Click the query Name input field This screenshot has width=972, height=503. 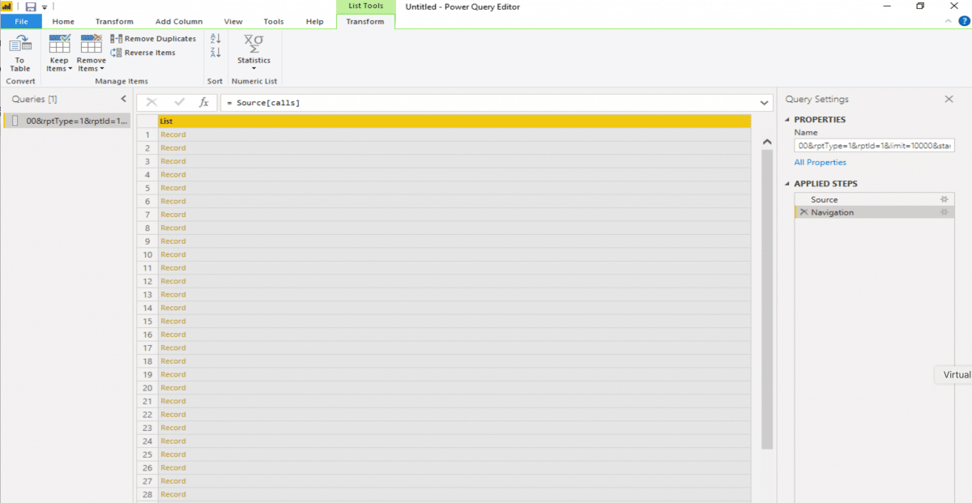[x=875, y=146]
